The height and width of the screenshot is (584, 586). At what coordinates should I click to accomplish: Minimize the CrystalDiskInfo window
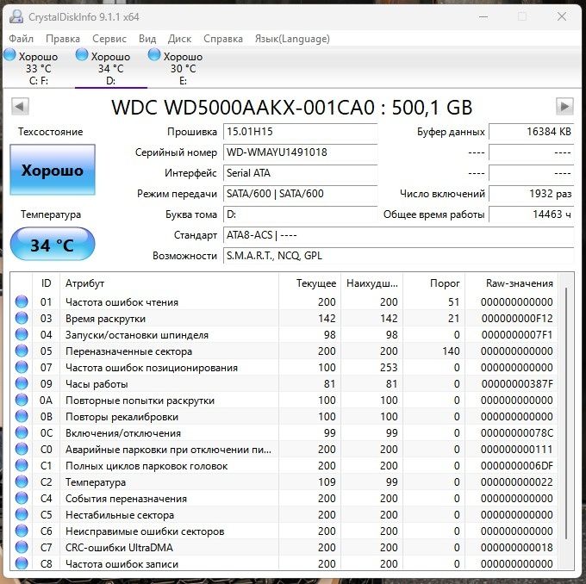[483, 17]
